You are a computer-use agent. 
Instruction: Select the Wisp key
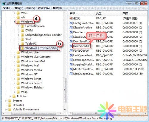click(24, 92)
